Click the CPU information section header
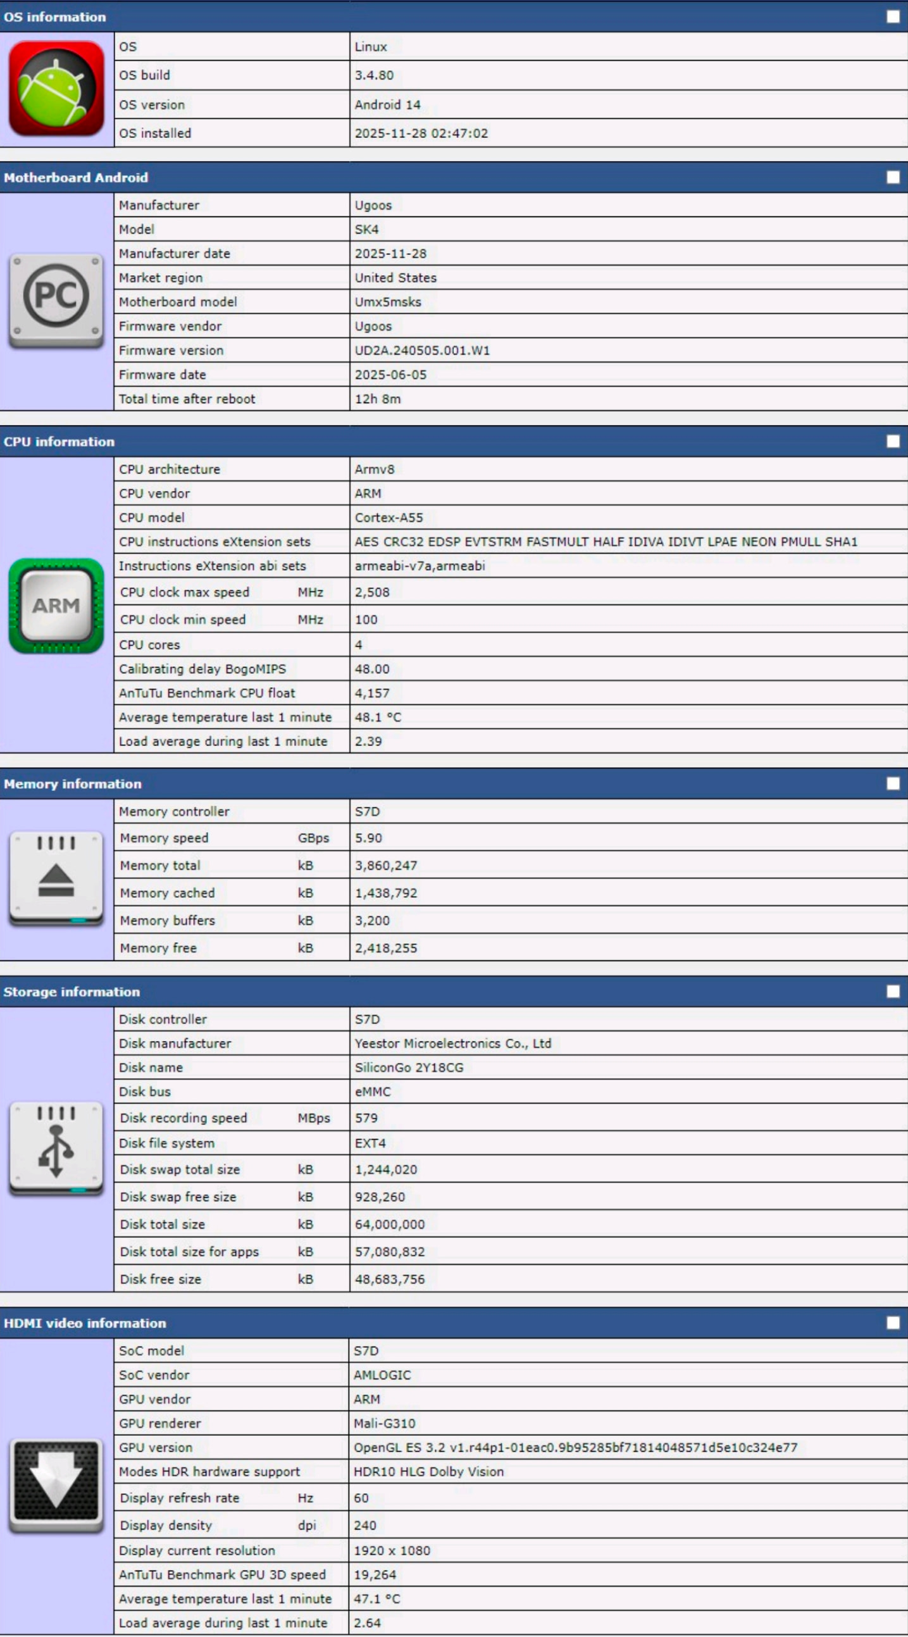The width and height of the screenshot is (908, 1637). (x=59, y=442)
